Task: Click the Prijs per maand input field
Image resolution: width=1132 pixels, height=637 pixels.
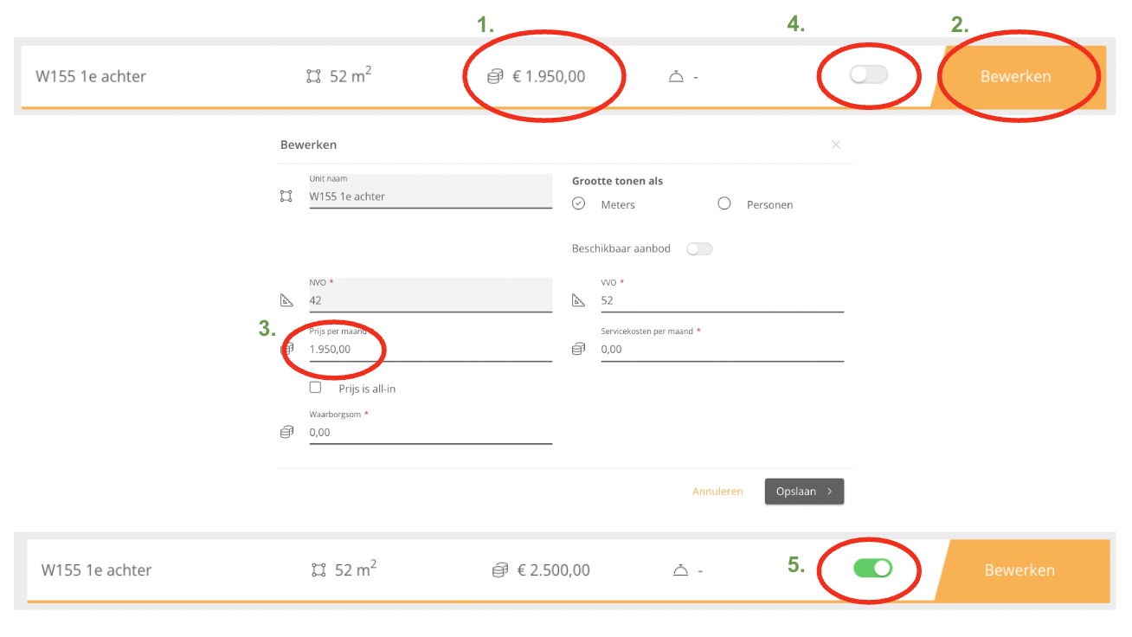Action: (x=430, y=350)
